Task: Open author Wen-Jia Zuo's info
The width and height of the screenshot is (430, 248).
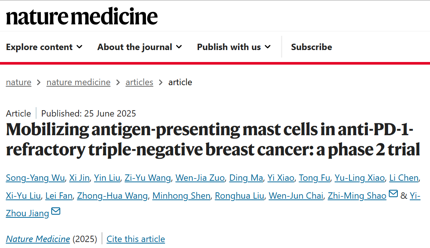Action: [200, 178]
